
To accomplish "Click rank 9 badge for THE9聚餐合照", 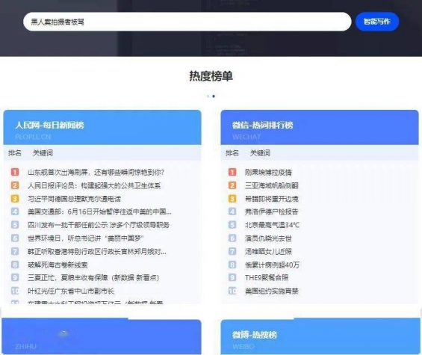I will pyautogui.click(x=232, y=277).
